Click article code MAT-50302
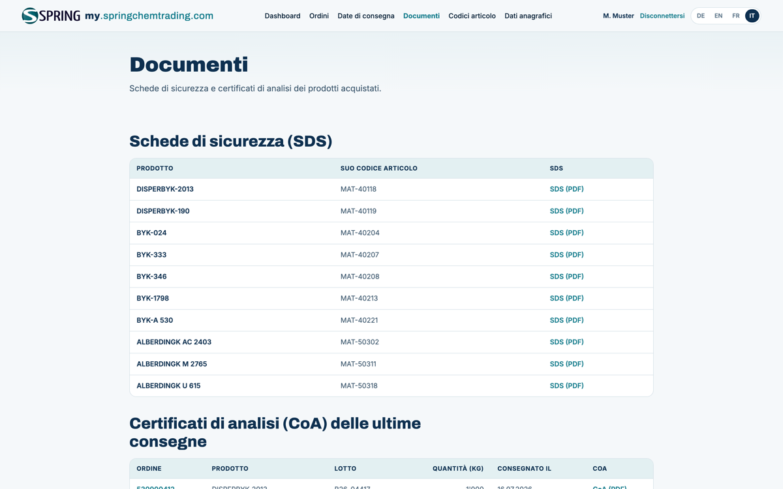The width and height of the screenshot is (783, 489). (360, 342)
